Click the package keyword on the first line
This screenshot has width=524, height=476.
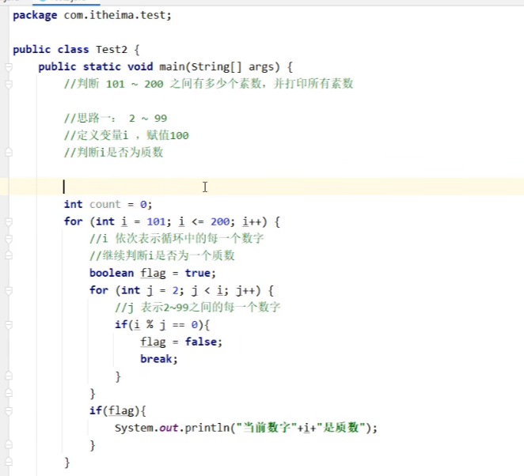(x=35, y=15)
